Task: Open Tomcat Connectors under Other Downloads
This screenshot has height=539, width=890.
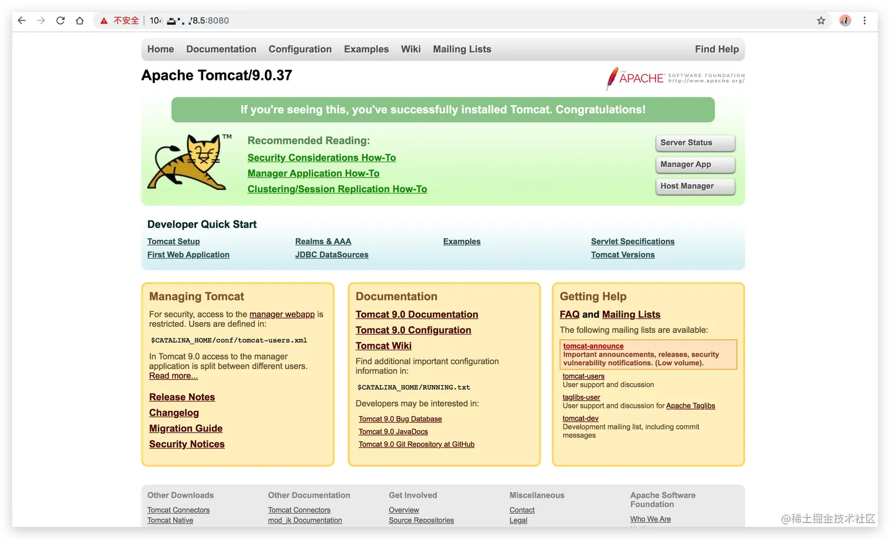Action: pyautogui.click(x=178, y=510)
